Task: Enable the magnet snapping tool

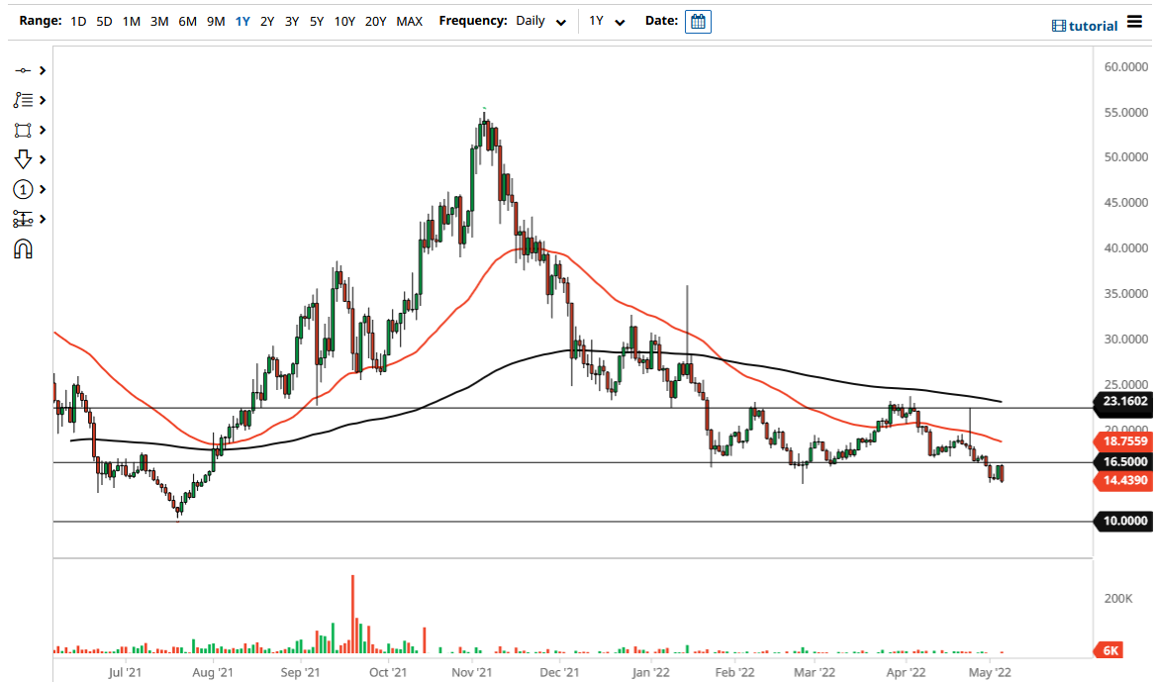Action: click(x=24, y=247)
